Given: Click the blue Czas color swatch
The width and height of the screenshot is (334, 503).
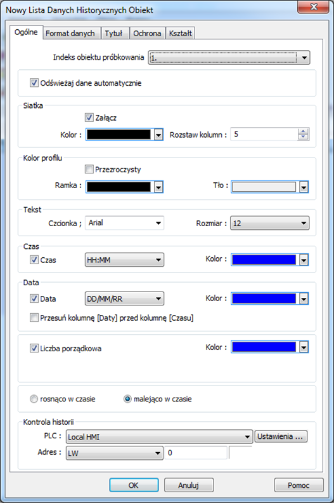Looking at the screenshot, I should pyautogui.click(x=264, y=260).
